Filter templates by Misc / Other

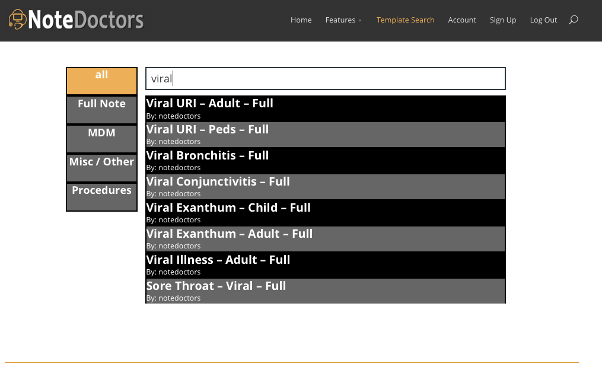point(102,168)
